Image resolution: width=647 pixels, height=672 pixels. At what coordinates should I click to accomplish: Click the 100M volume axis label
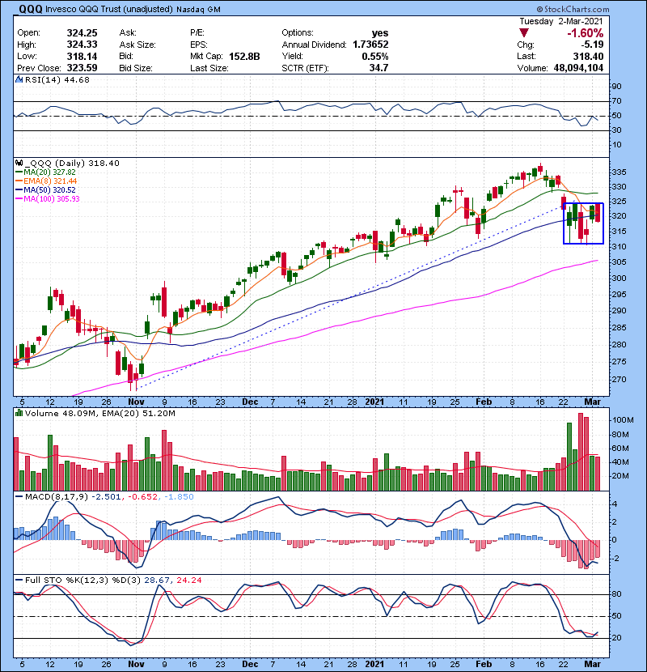point(623,420)
